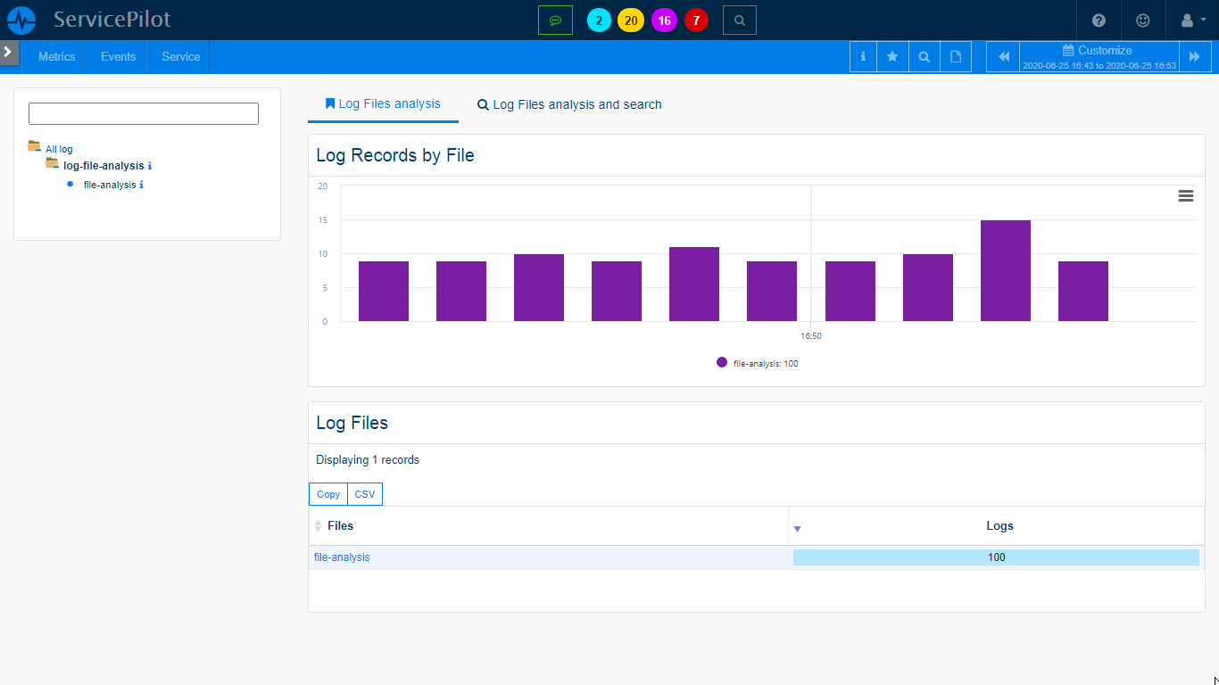The height and width of the screenshot is (685, 1219).
Task: Open the Customize time range picker
Action: 1099,56
